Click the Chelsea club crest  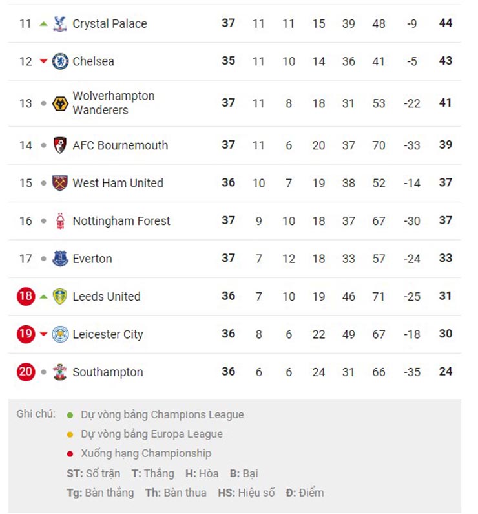tap(60, 61)
